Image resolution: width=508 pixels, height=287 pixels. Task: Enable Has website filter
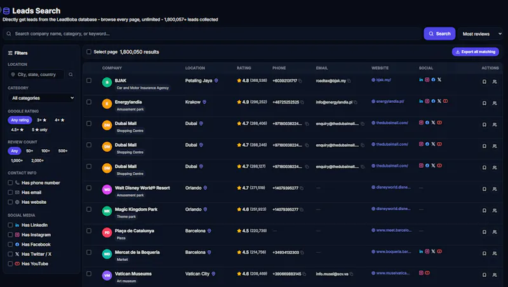(10, 202)
